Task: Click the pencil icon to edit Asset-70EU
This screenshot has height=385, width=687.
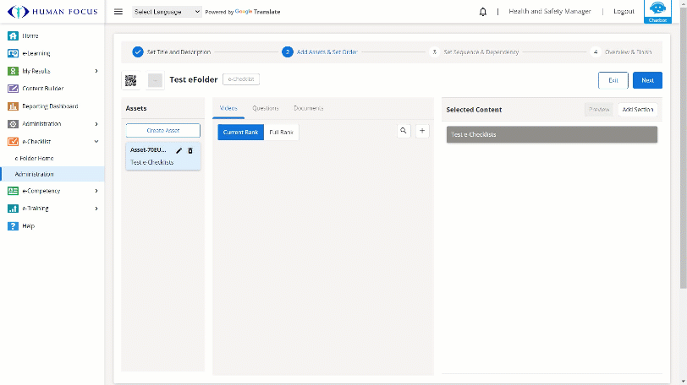Action: (x=179, y=150)
